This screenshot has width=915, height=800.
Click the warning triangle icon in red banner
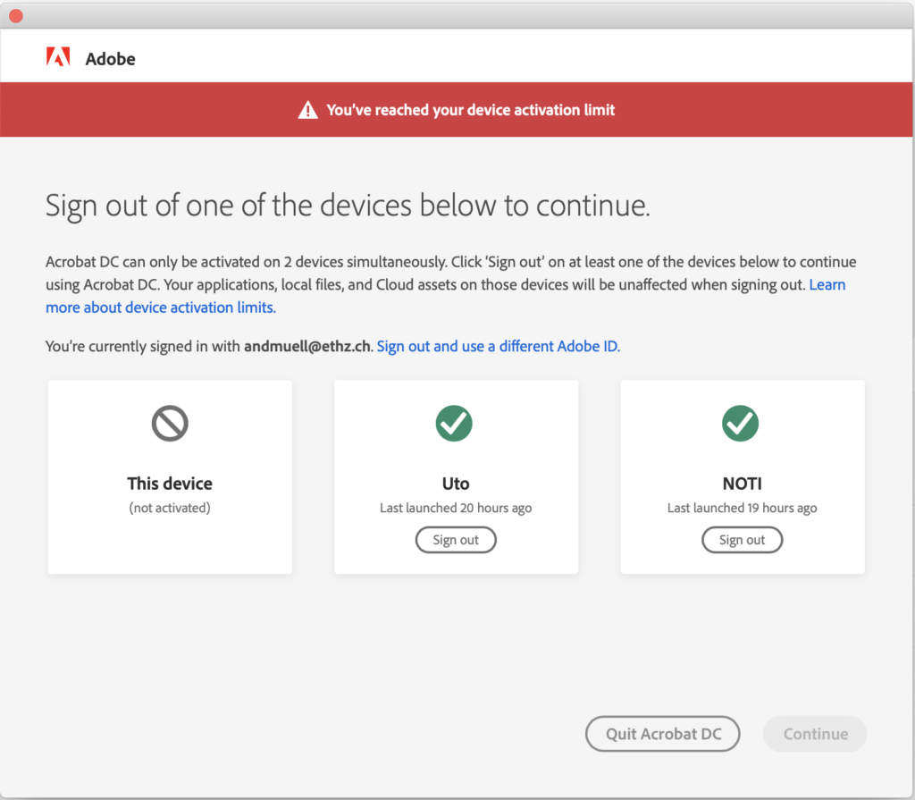coord(308,110)
